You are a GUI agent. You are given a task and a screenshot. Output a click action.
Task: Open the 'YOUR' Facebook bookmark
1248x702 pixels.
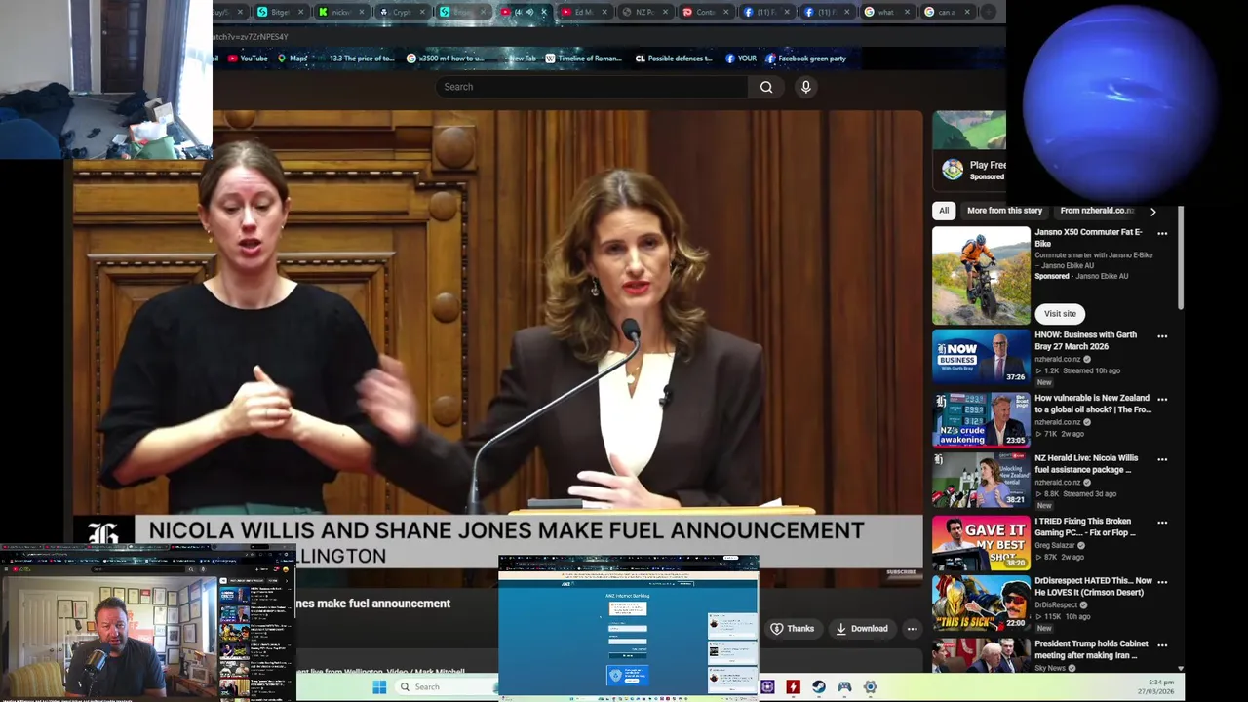(x=741, y=58)
